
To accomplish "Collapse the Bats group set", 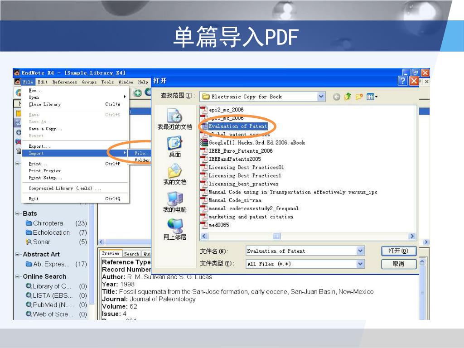I will [18, 214].
